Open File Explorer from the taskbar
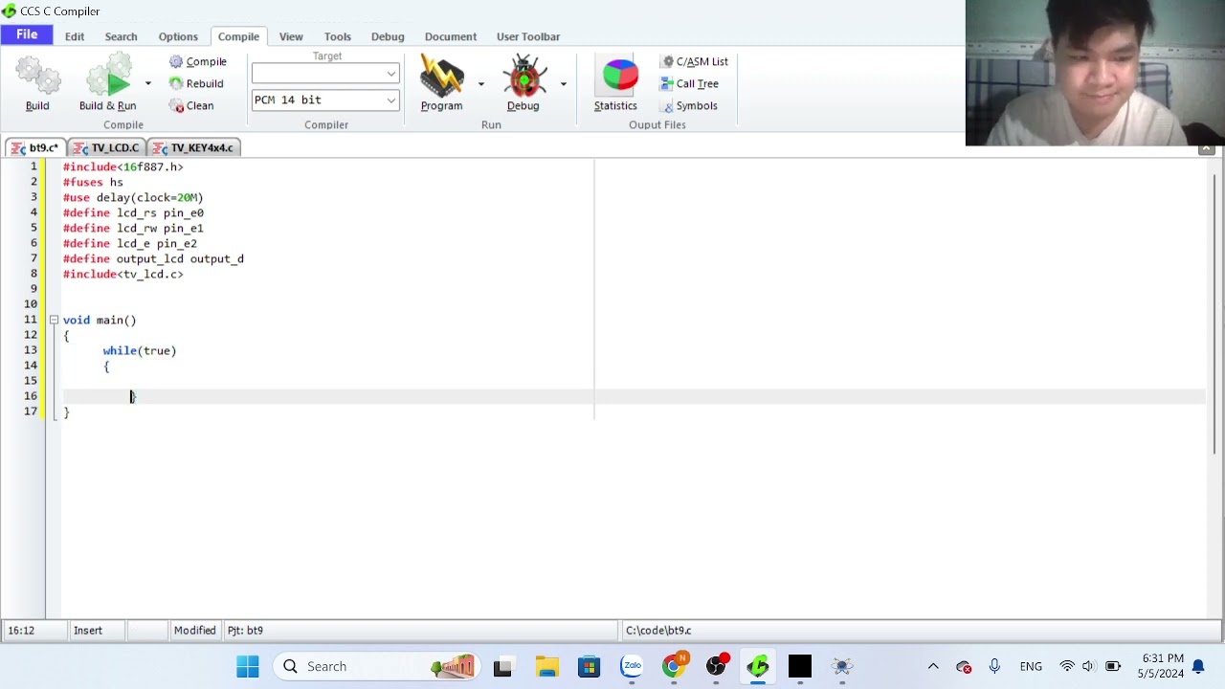This screenshot has width=1225, height=689. (x=547, y=666)
